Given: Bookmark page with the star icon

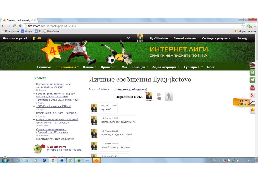Looking at the screenshot, I should click(x=243, y=26).
